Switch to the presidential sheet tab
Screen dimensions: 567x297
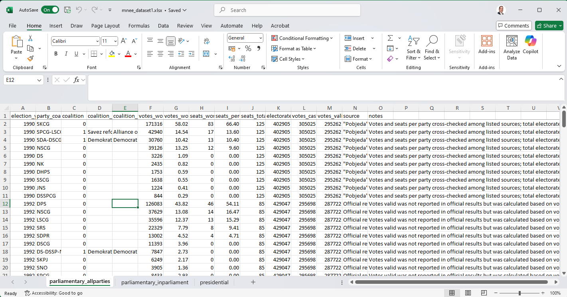(214, 282)
